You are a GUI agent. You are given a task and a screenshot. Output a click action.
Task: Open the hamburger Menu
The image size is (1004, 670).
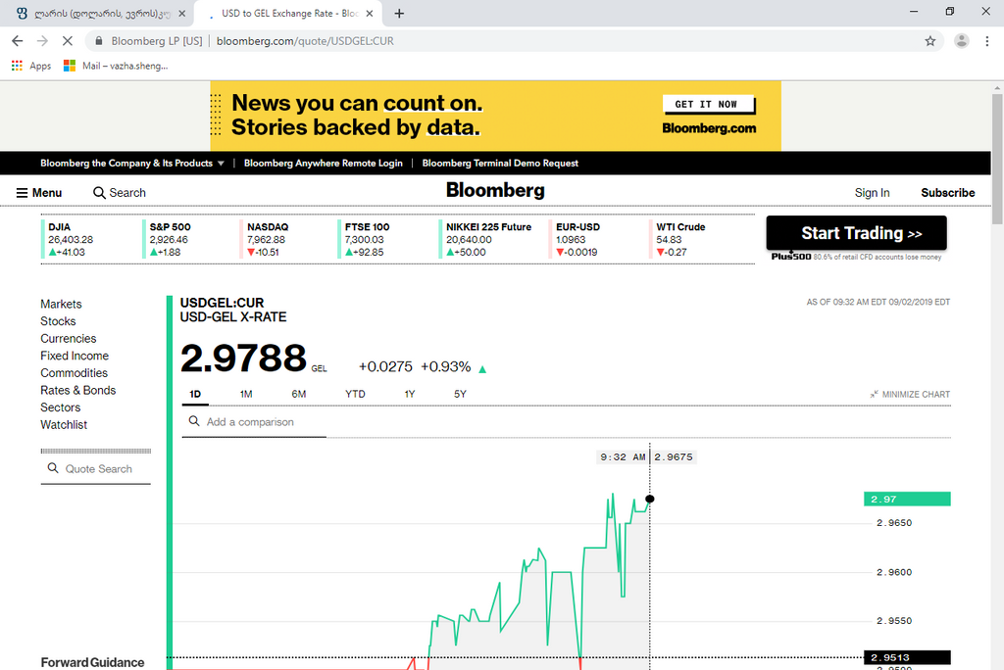[39, 193]
